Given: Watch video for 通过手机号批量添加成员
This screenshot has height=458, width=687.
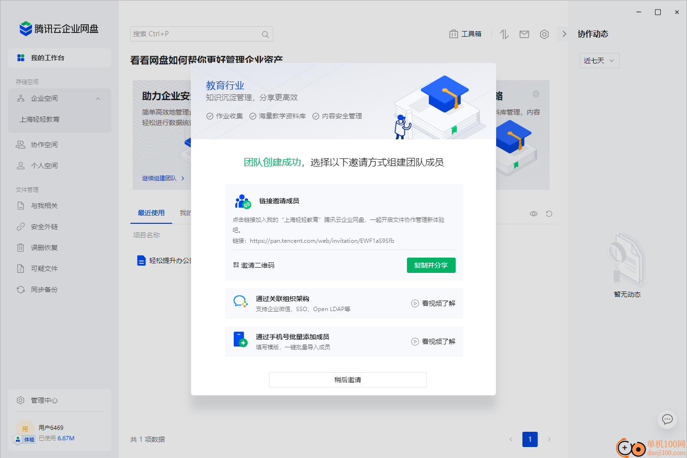Looking at the screenshot, I should pyautogui.click(x=433, y=342).
